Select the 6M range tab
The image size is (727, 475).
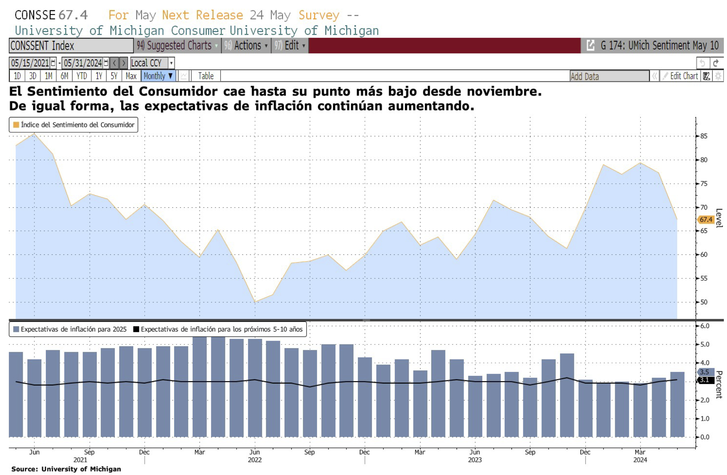click(x=64, y=76)
